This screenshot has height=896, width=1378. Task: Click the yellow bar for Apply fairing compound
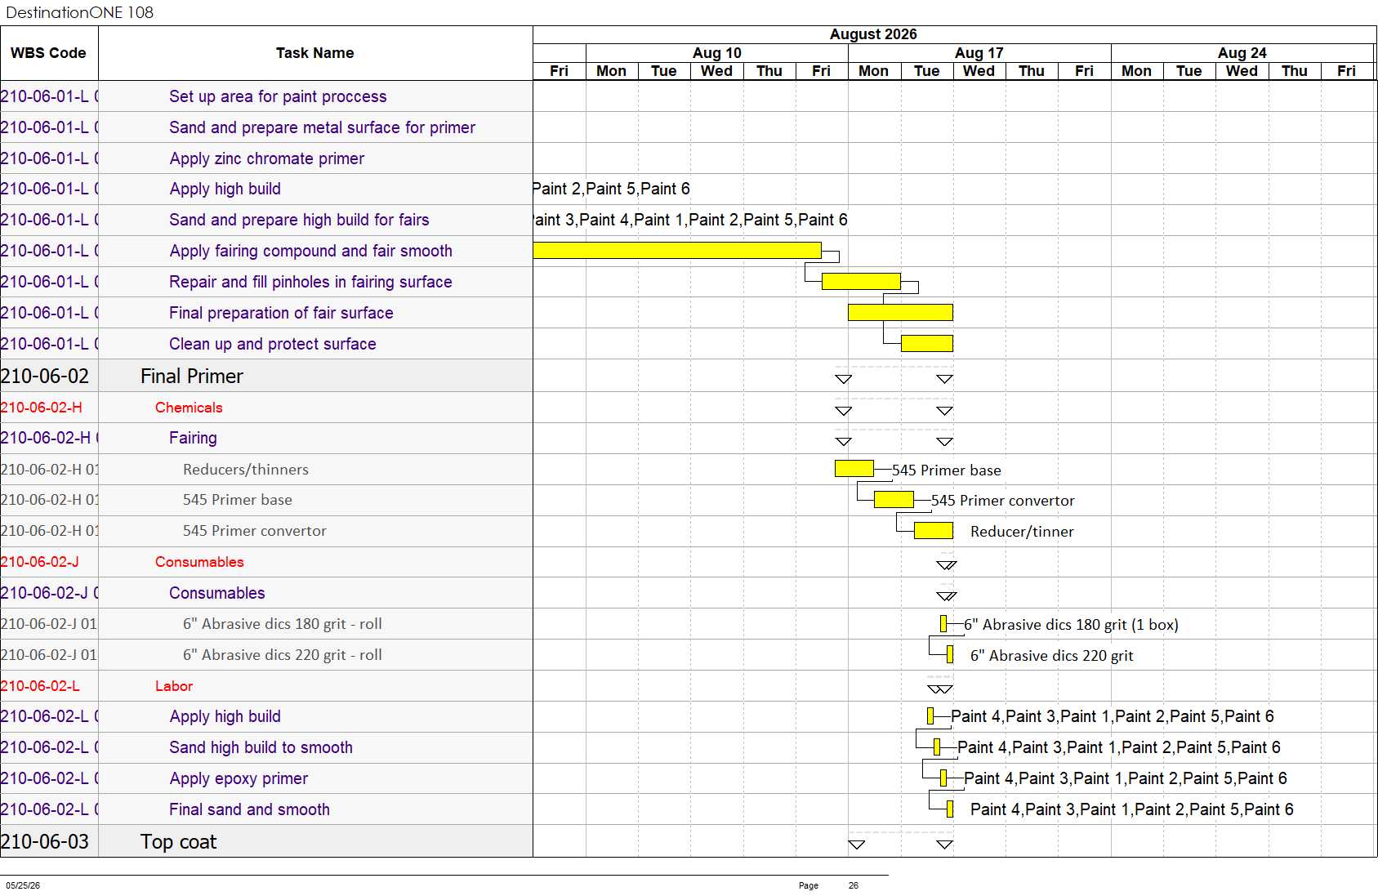point(677,250)
